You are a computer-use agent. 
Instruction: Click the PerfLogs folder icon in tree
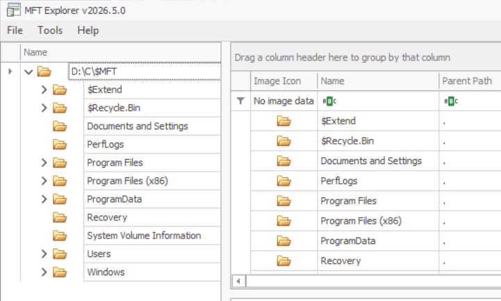pyautogui.click(x=60, y=145)
